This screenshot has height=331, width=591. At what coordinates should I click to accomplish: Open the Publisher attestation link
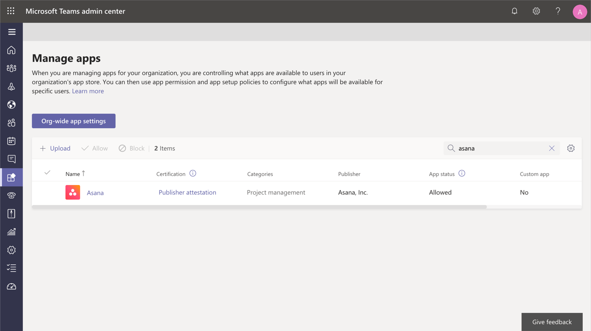pyautogui.click(x=187, y=192)
